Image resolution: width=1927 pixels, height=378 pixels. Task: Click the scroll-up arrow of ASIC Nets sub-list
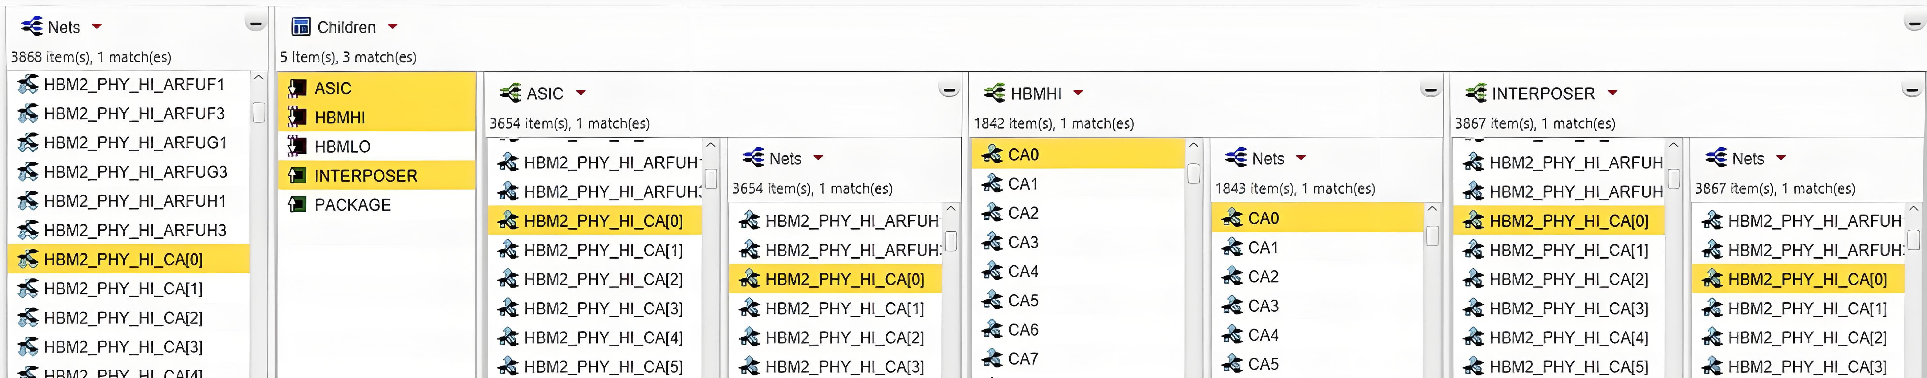click(x=951, y=209)
